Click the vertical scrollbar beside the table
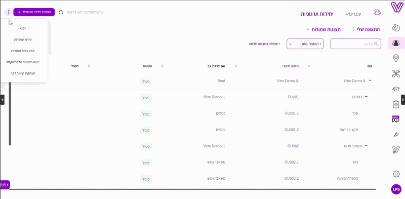 (x=10, y=114)
